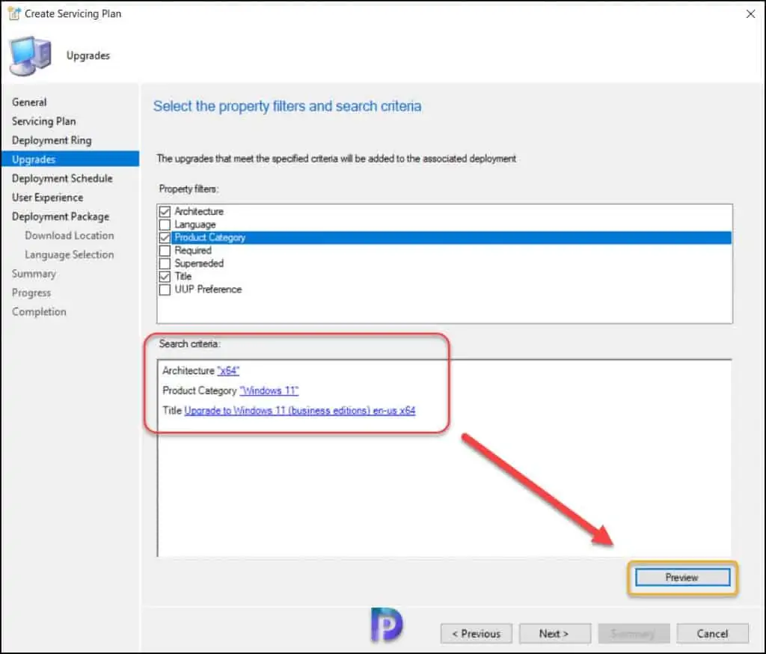This screenshot has height=654, width=766.
Task: Click the Title filter label text
Action: [x=183, y=277]
